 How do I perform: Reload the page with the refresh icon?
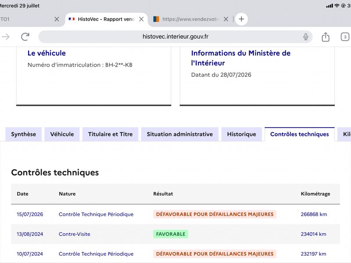[25, 37]
